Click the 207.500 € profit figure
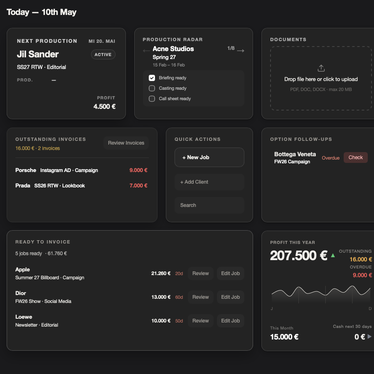The image size is (374, 374). pyautogui.click(x=299, y=256)
